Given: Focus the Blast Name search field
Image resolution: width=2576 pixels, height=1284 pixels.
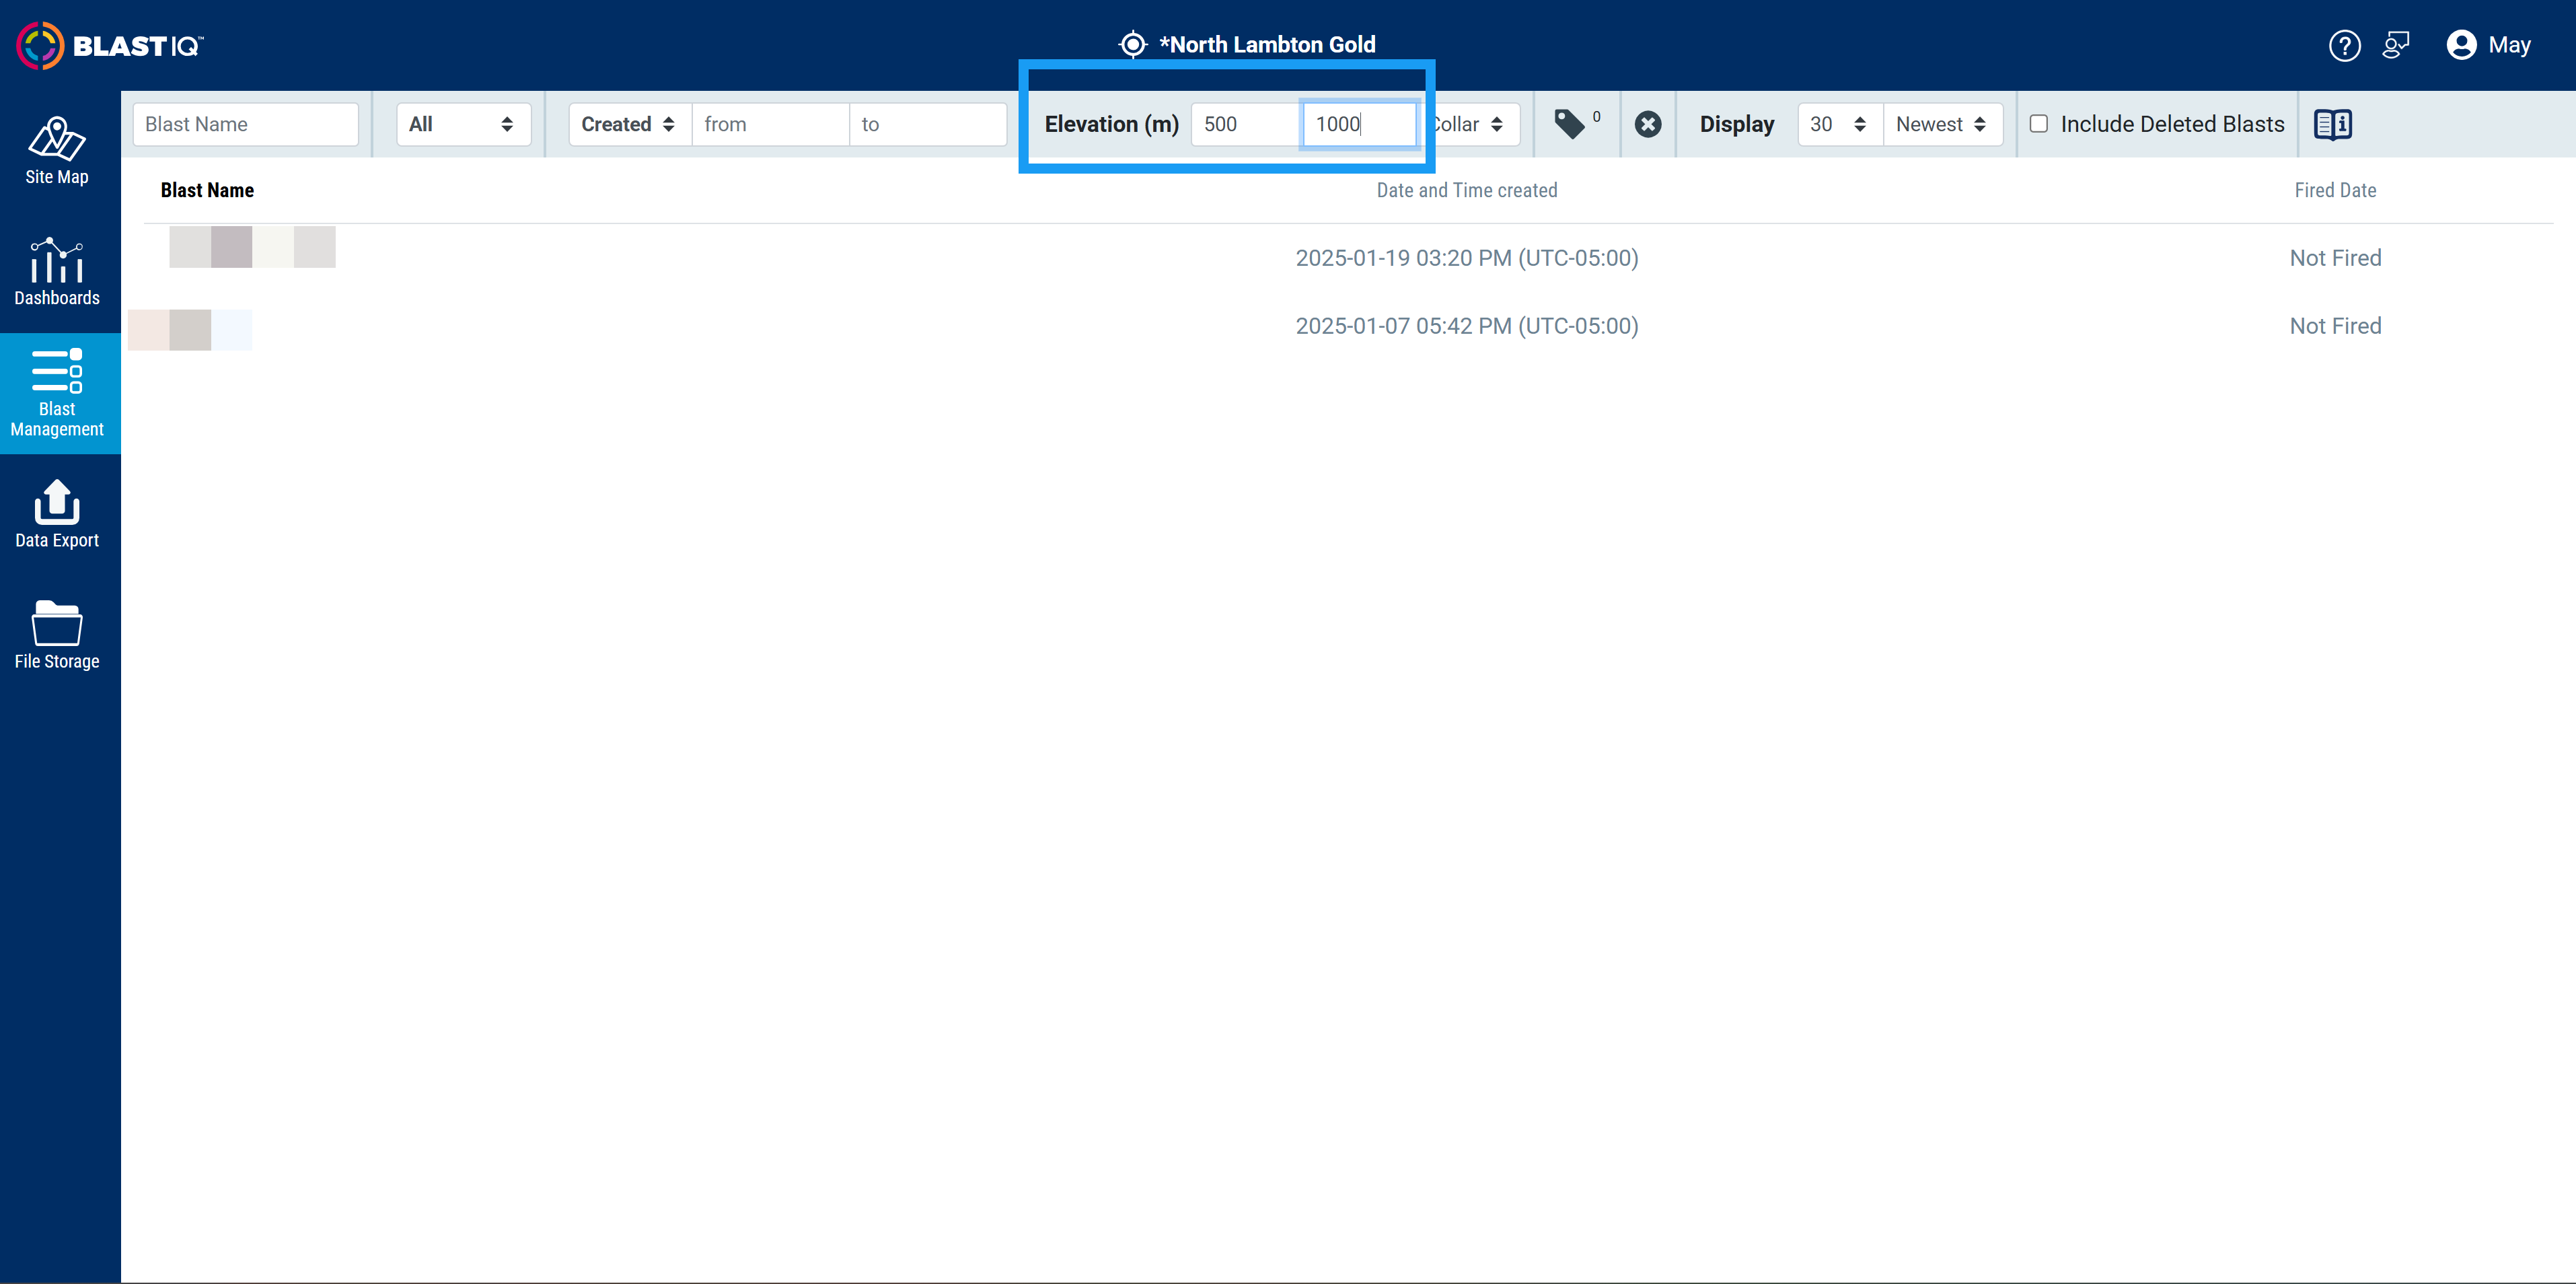Looking at the screenshot, I should [x=245, y=124].
